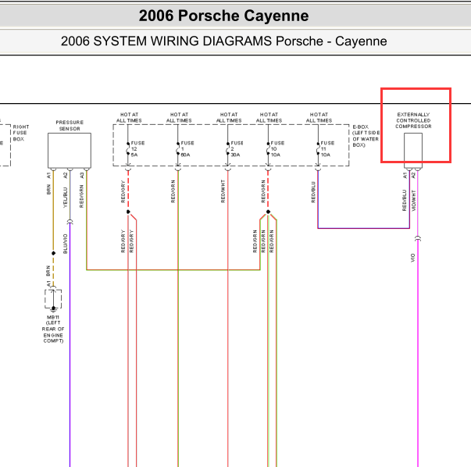This screenshot has width=471, height=467.
Task: Select HOT AT ALL TIMES above Fuse 1
Action: [179, 117]
